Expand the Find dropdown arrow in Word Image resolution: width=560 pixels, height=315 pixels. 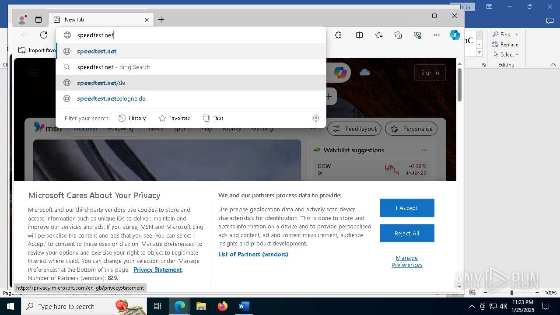517,34
